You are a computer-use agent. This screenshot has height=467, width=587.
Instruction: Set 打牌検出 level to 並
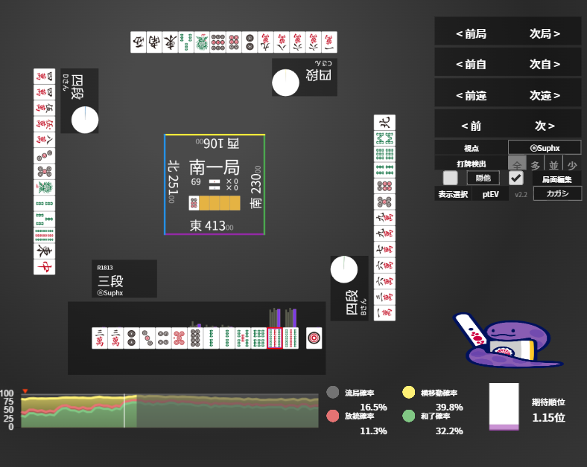point(553,164)
